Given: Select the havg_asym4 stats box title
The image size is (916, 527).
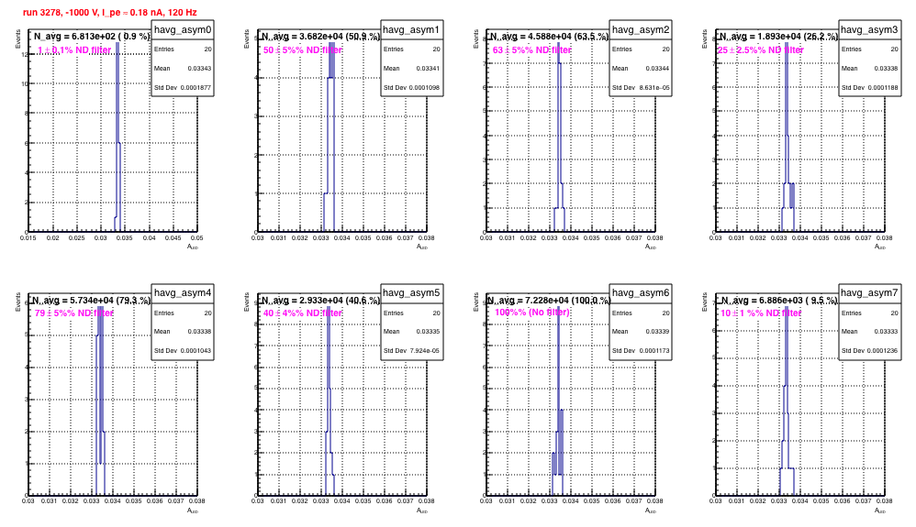Looking at the screenshot, I should point(183,293).
